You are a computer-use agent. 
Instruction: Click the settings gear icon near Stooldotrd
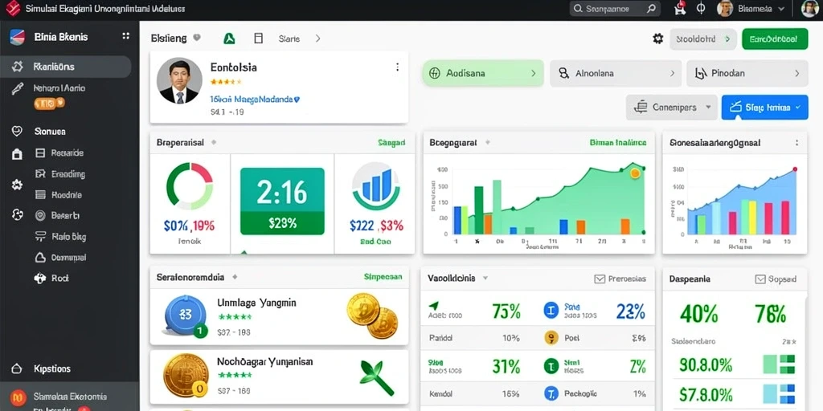coord(657,39)
